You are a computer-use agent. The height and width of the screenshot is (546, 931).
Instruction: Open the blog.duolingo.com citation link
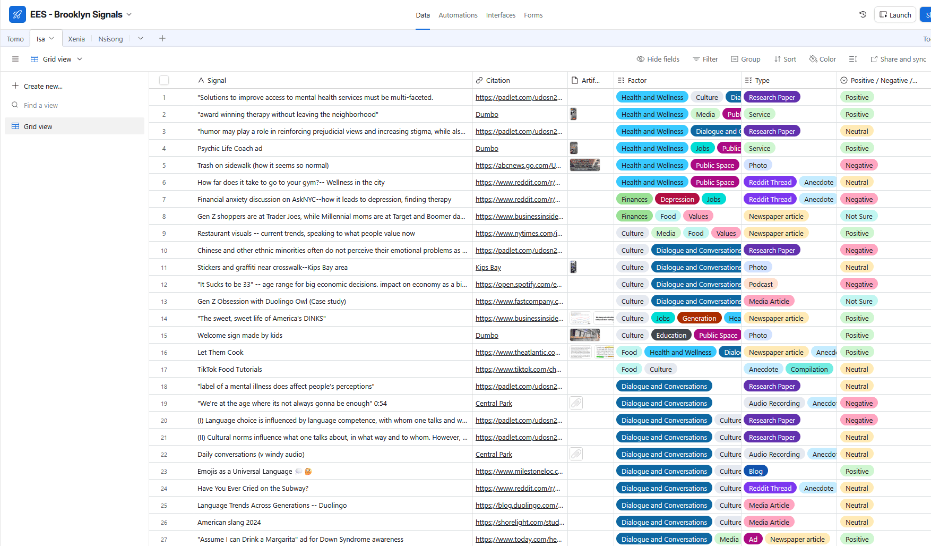[x=519, y=505]
